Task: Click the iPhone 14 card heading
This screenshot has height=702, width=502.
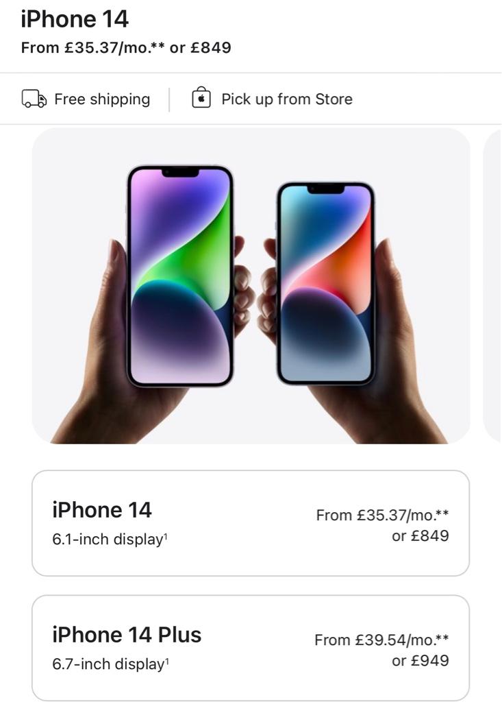Action: pyautogui.click(x=102, y=510)
